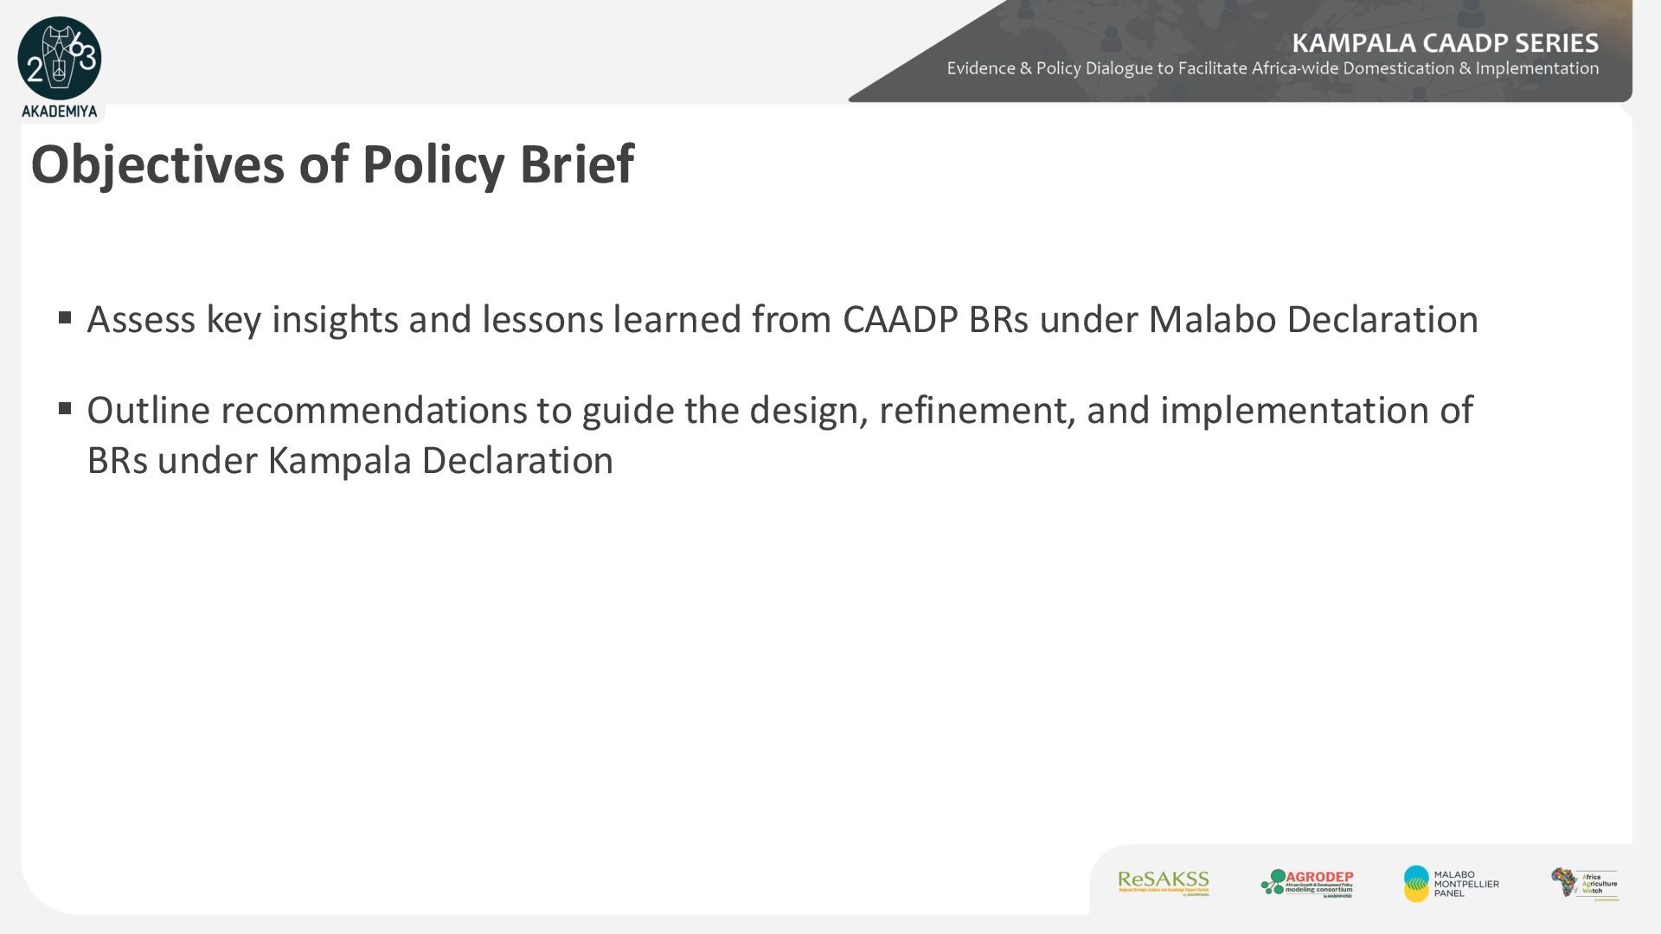Click the words Malabo Declaration in first bullet

1313,319
